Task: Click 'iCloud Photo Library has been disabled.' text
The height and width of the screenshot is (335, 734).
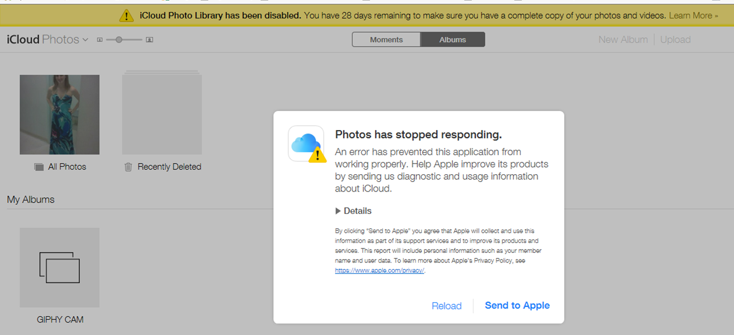Action: coord(221,16)
